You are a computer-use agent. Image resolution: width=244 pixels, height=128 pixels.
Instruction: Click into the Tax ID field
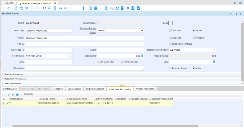49,62
